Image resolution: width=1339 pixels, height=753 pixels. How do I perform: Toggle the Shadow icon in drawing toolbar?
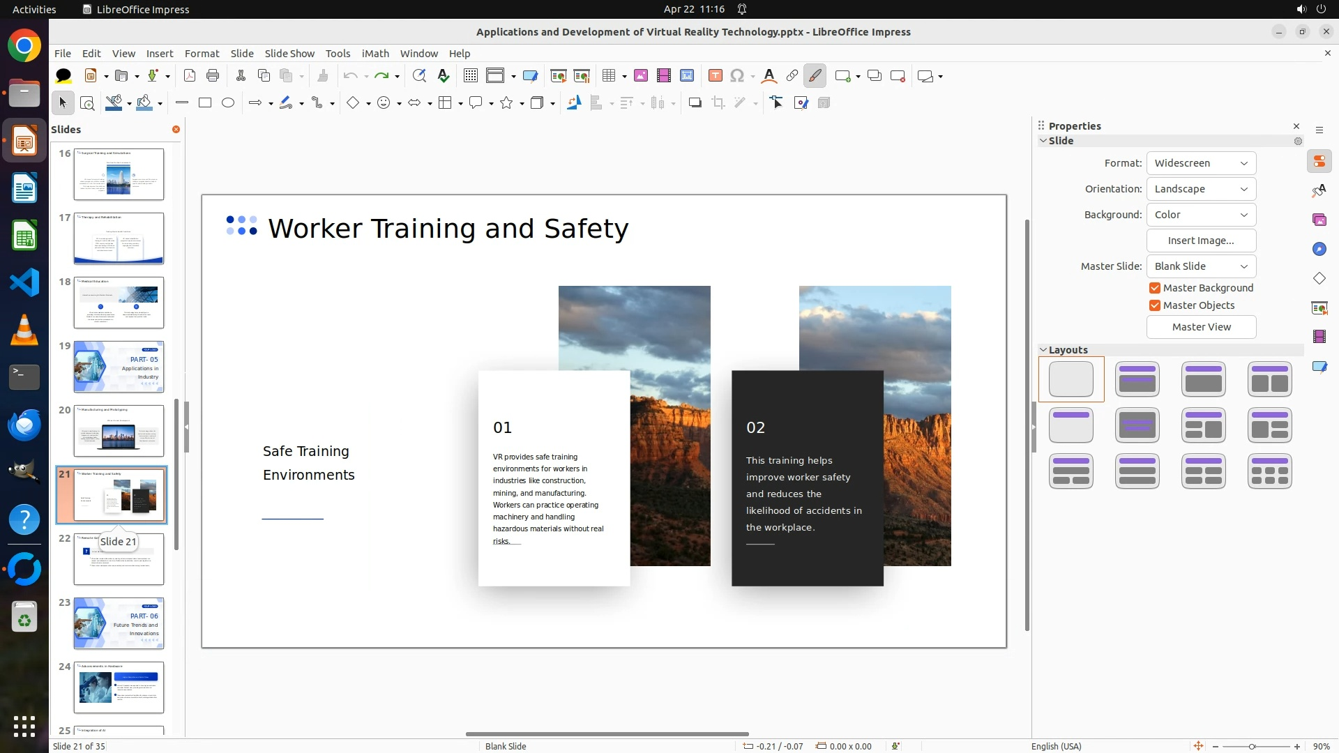[695, 103]
